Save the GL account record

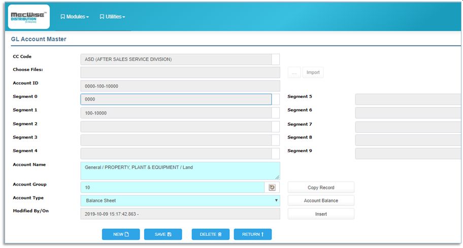coord(163,234)
